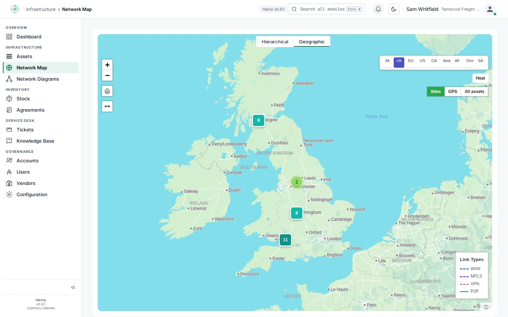Open Knowledge Base
The image size is (508, 317).
coord(41,141)
